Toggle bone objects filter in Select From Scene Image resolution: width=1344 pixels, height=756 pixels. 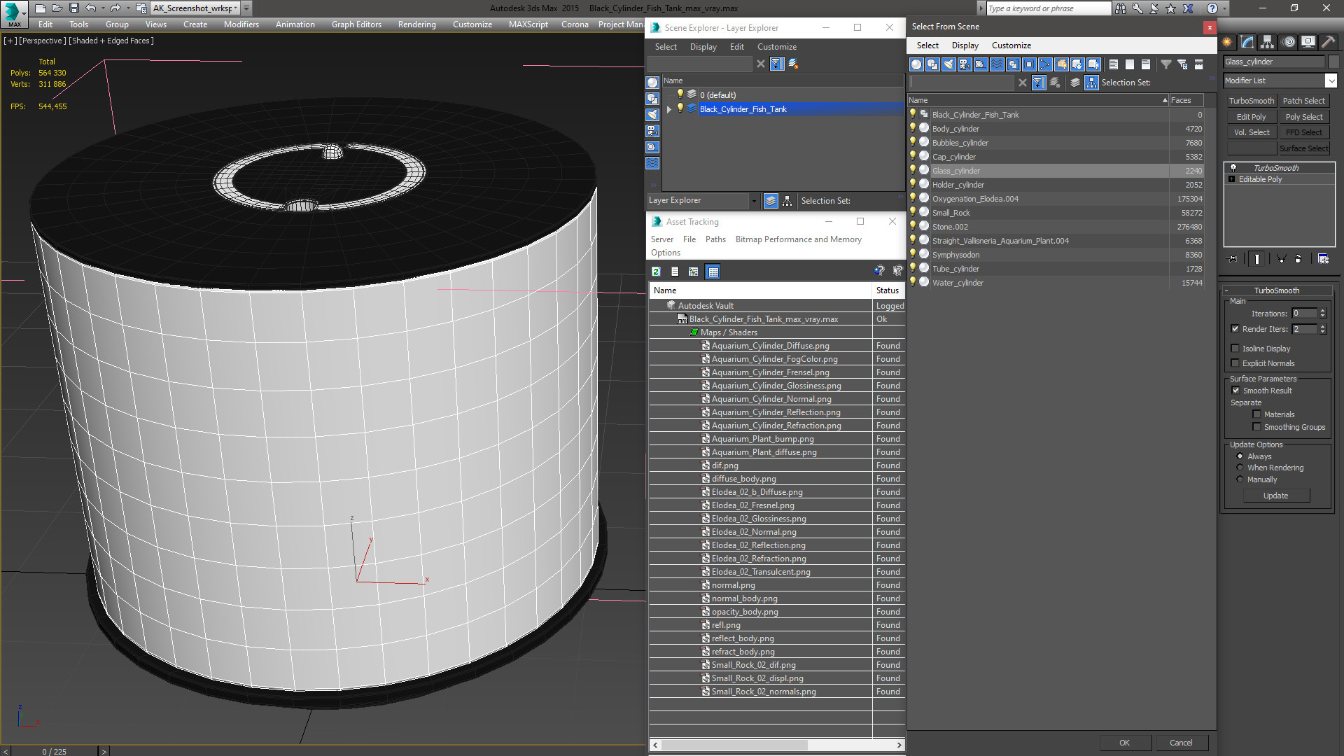click(1045, 64)
